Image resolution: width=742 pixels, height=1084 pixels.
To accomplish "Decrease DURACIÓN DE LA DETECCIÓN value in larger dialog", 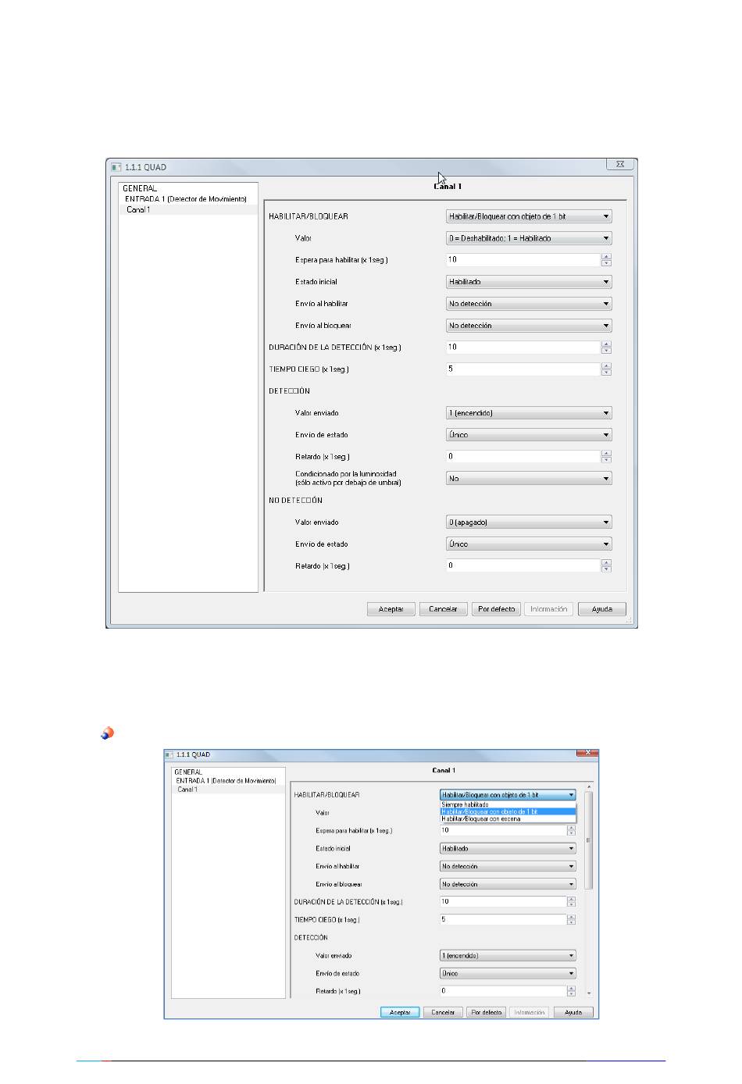I will tap(607, 351).
